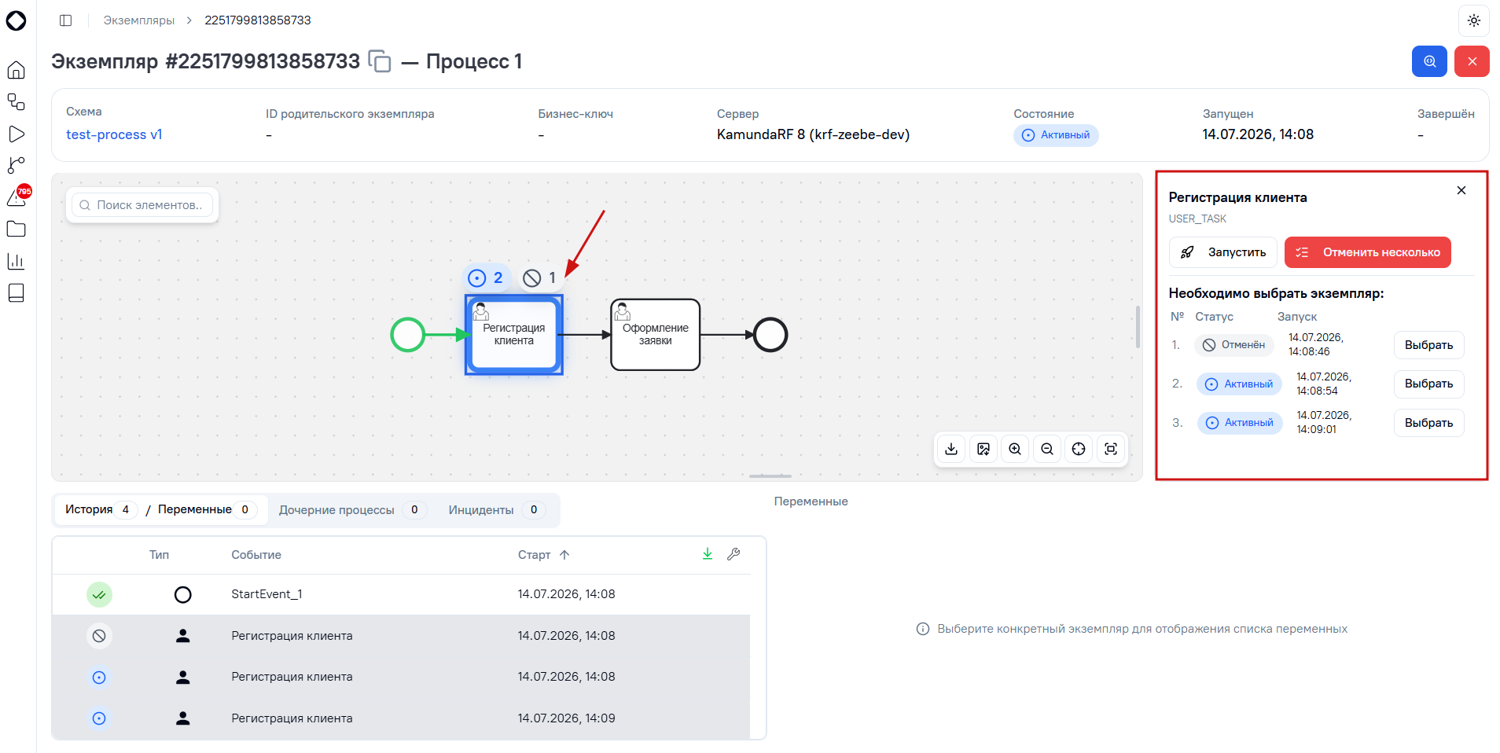Collapse the sidebar panel toggle icon
This screenshot has width=1500, height=753.
66,20
